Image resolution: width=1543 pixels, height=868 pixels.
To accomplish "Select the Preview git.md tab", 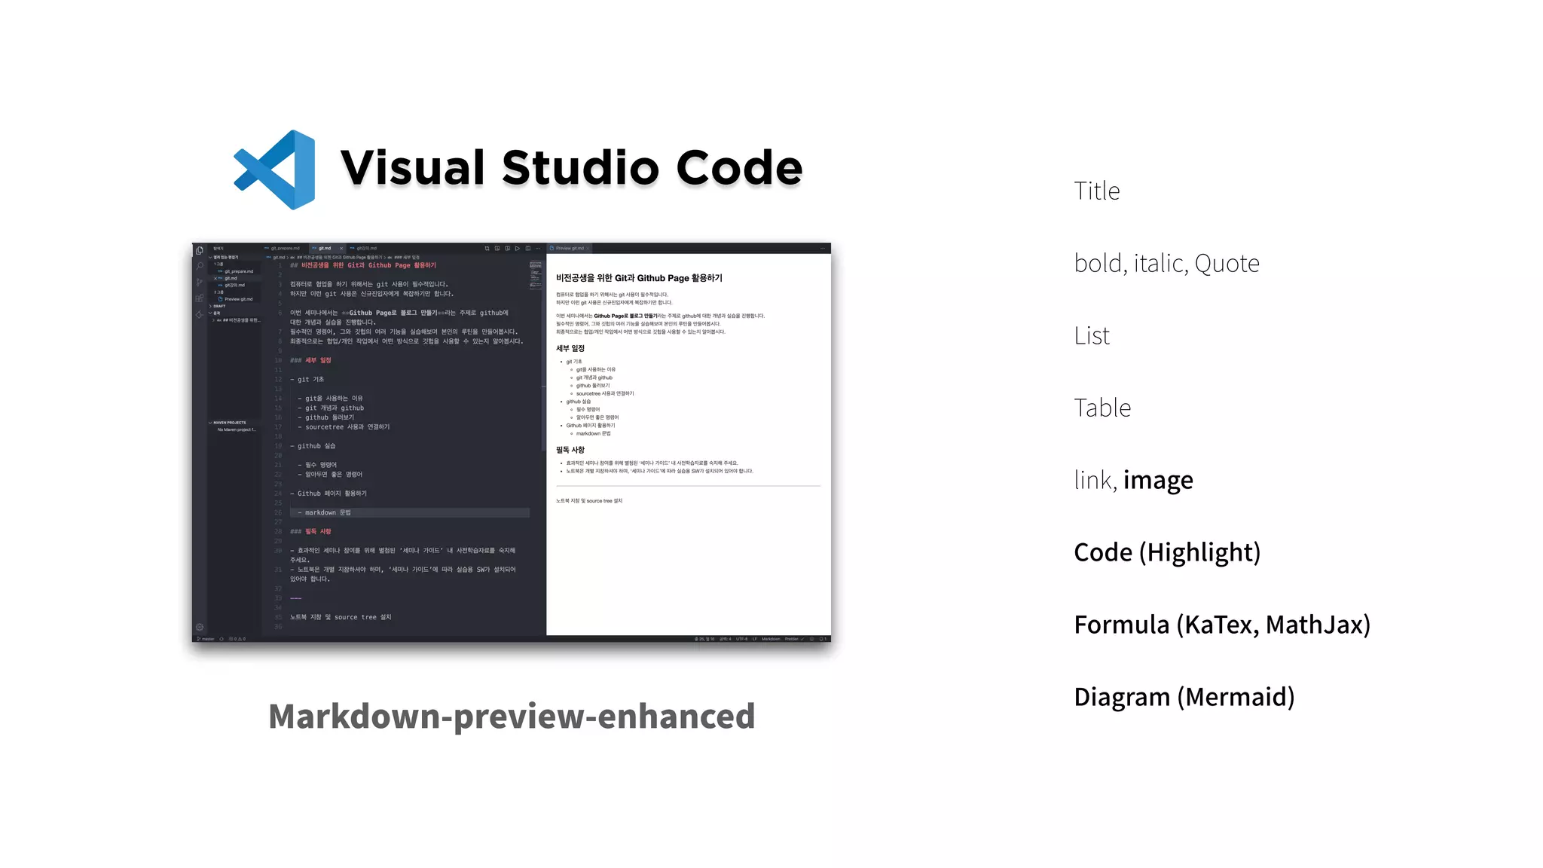I will [x=569, y=248].
